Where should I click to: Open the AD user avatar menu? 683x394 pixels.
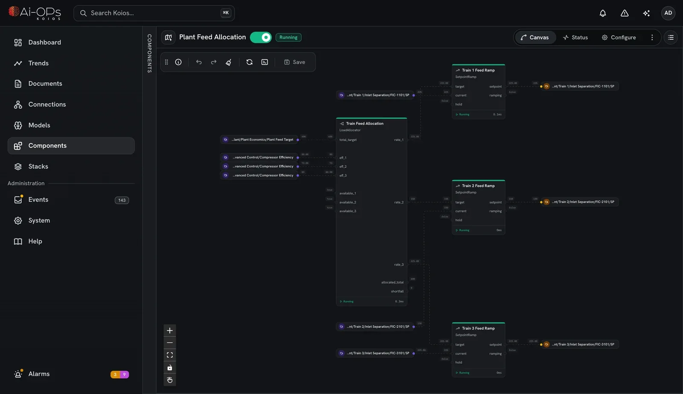[x=668, y=13]
